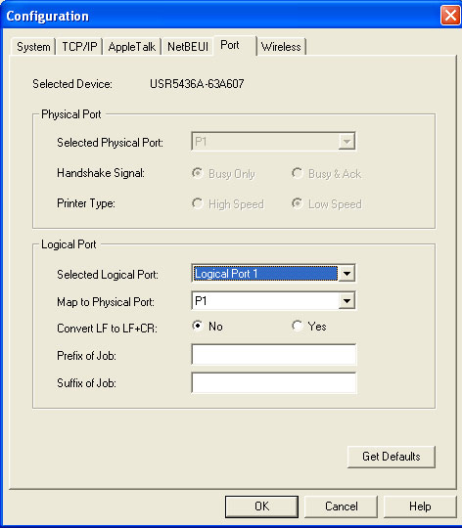Click the Port tab
The height and width of the screenshot is (528, 462).
pos(235,45)
